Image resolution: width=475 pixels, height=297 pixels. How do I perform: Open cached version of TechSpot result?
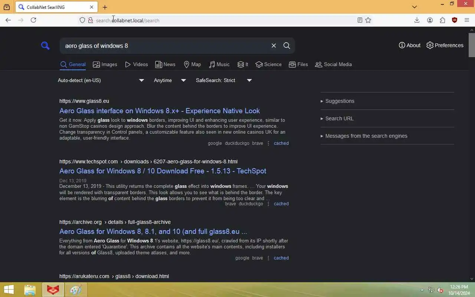[281, 204]
